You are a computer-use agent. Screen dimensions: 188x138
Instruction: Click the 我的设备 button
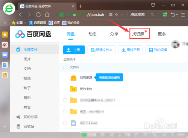[158, 50]
